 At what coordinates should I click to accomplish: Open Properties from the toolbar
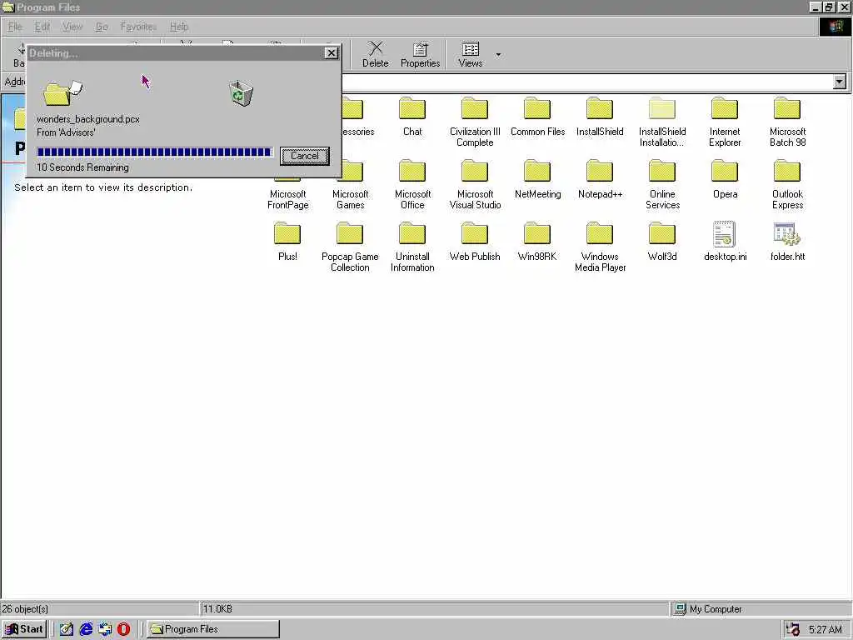[x=420, y=54]
